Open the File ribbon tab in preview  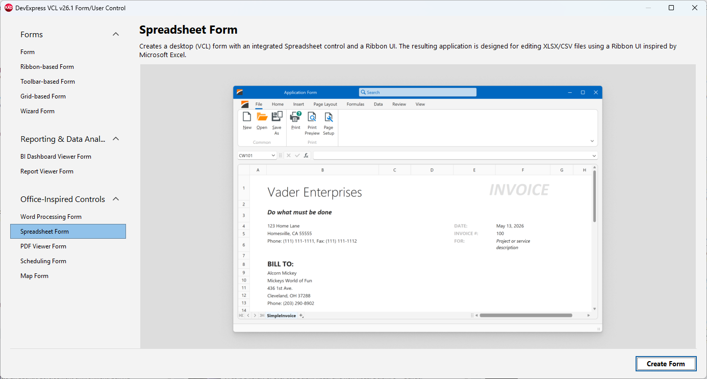[x=259, y=104]
